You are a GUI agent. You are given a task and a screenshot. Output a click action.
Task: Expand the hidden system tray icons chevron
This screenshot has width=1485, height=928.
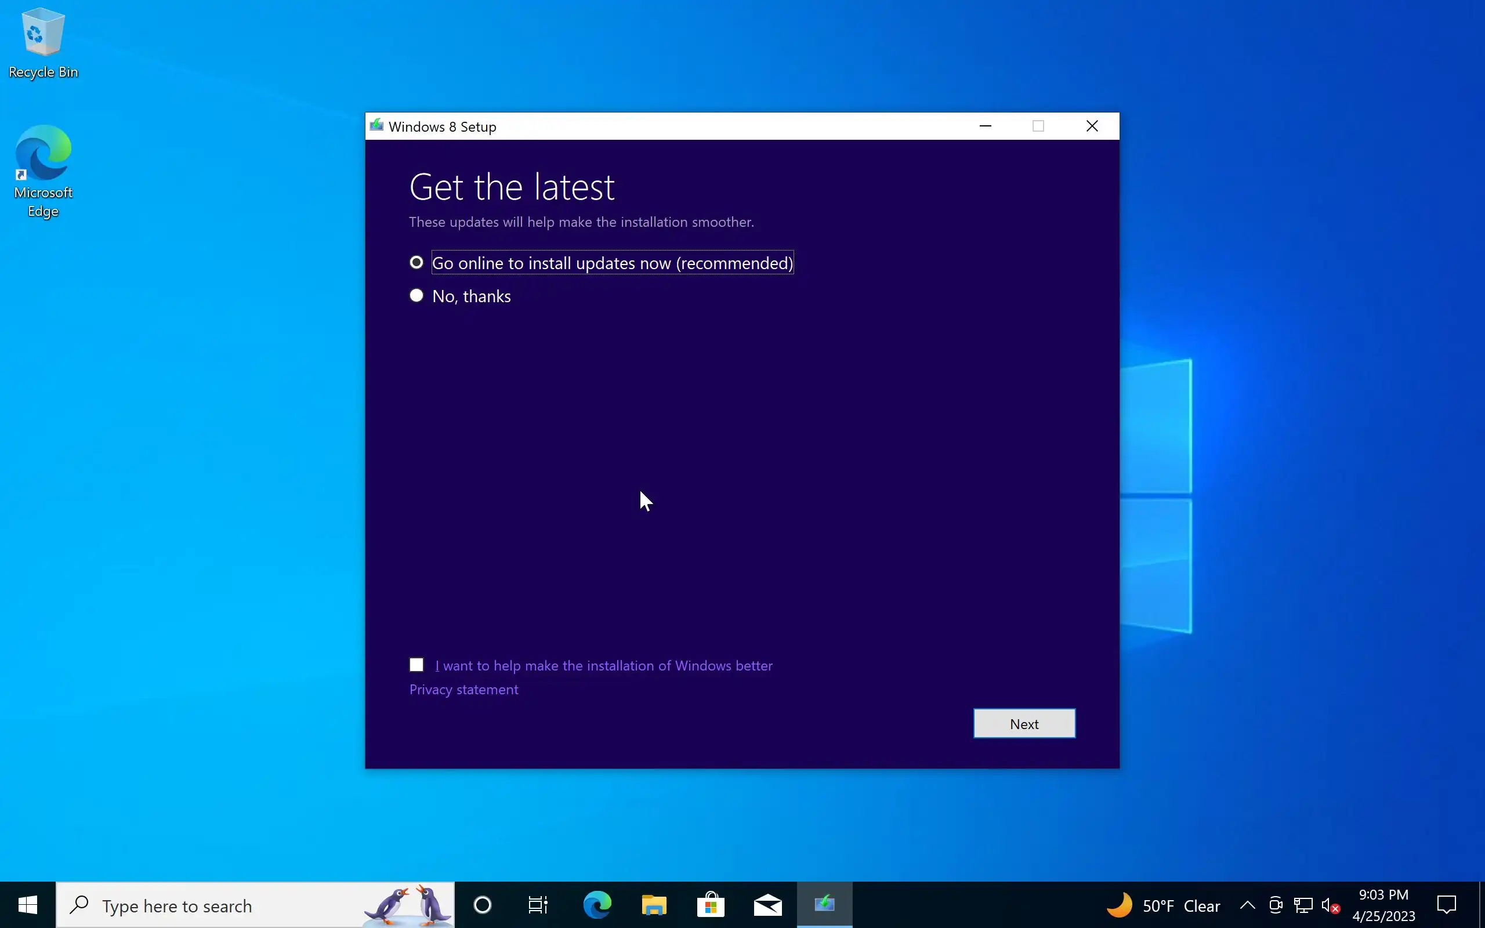point(1247,905)
